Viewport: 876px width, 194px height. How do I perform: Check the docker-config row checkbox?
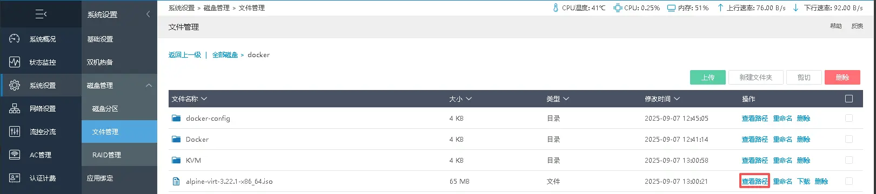(x=849, y=118)
